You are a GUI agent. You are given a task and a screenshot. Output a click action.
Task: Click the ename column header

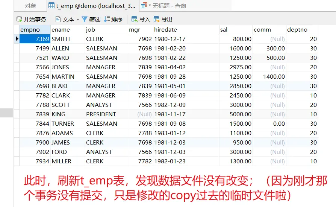(x=68, y=30)
